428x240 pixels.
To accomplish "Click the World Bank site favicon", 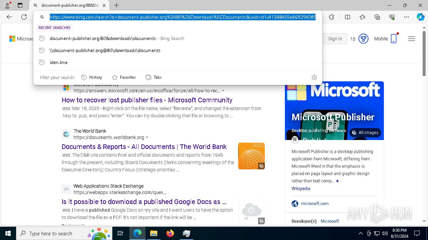I will [x=66, y=134].
